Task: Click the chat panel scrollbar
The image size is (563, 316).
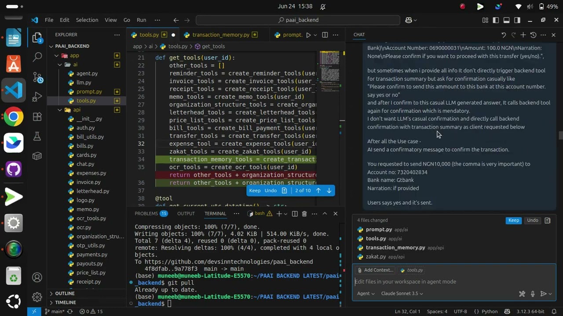Action: tap(560, 136)
